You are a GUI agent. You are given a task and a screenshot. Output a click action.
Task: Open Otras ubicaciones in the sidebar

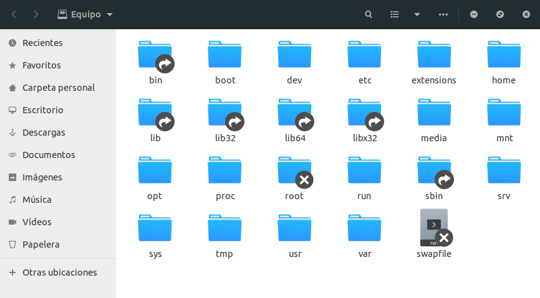coord(59,272)
